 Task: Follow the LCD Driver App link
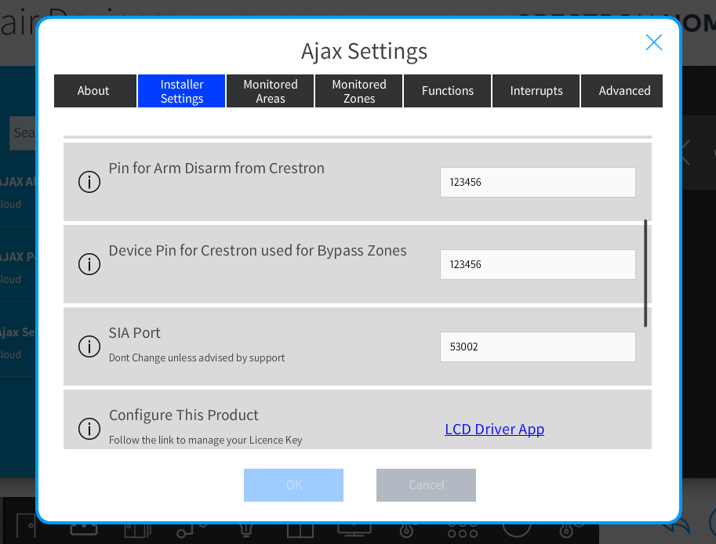(494, 429)
